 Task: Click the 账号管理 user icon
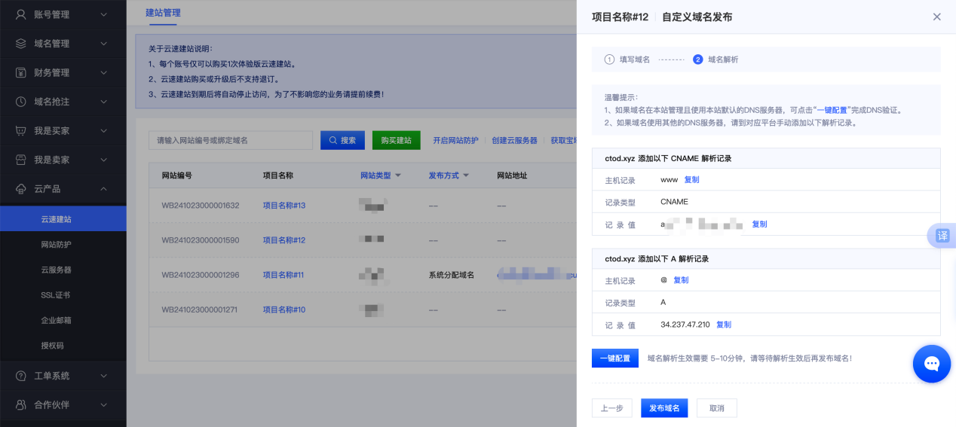click(x=21, y=14)
